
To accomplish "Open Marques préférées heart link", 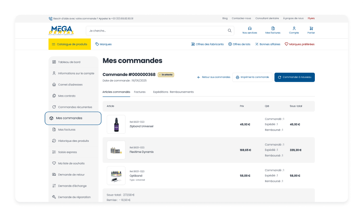I will (x=299, y=44).
